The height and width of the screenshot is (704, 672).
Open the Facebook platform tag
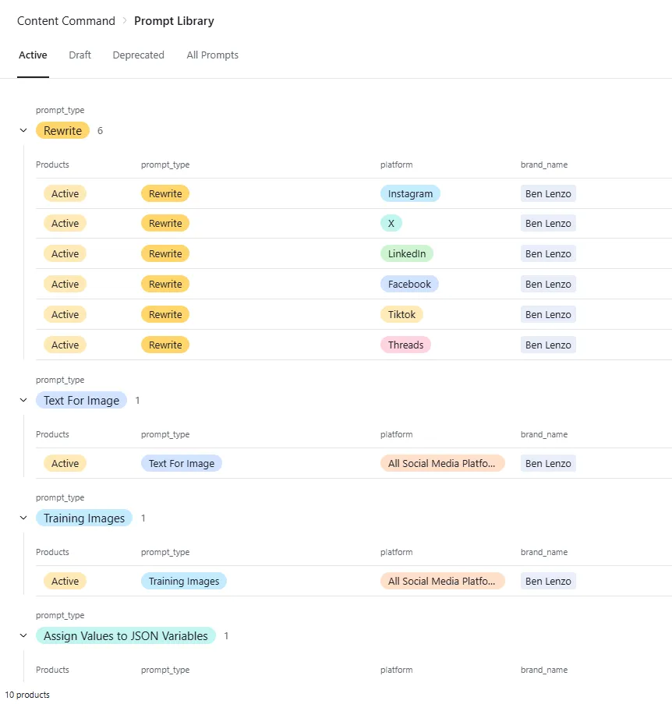pos(409,285)
